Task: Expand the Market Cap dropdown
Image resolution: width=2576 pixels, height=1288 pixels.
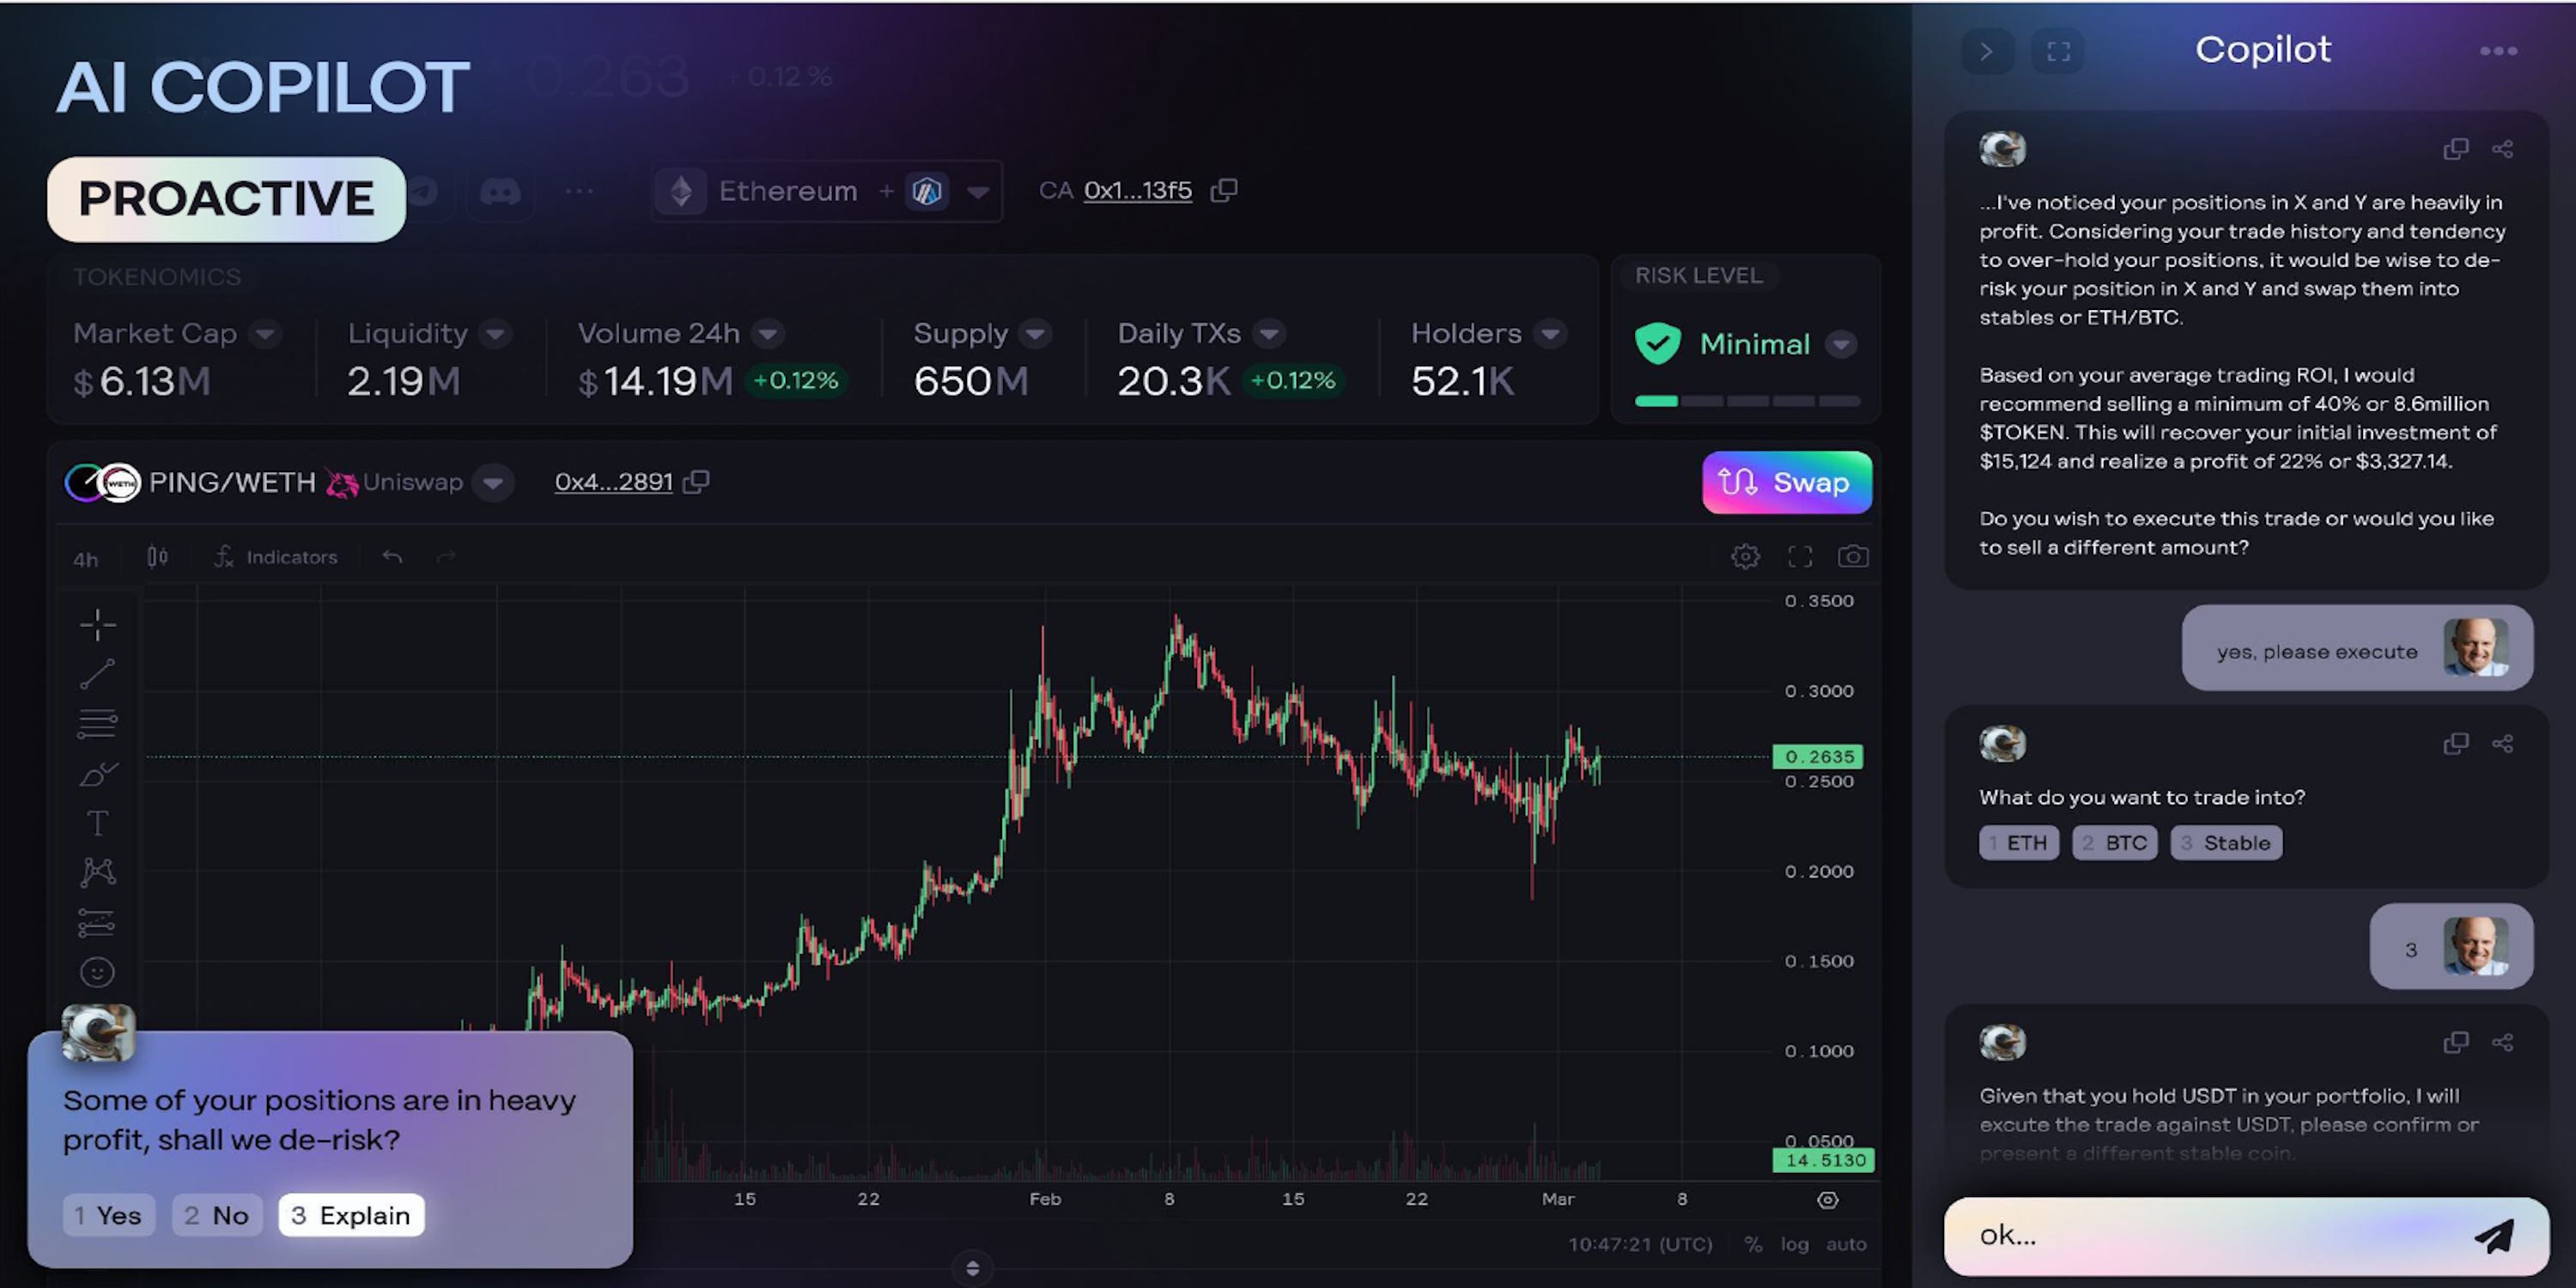Action: pos(265,333)
